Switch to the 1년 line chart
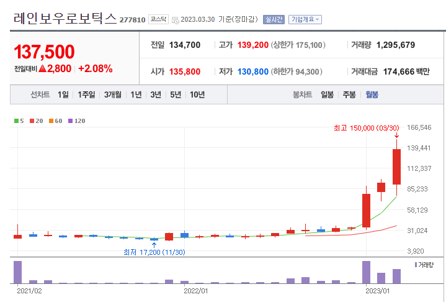The image size is (446, 302). pos(136,94)
